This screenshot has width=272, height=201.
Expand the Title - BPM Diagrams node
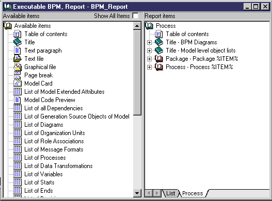(x=149, y=42)
